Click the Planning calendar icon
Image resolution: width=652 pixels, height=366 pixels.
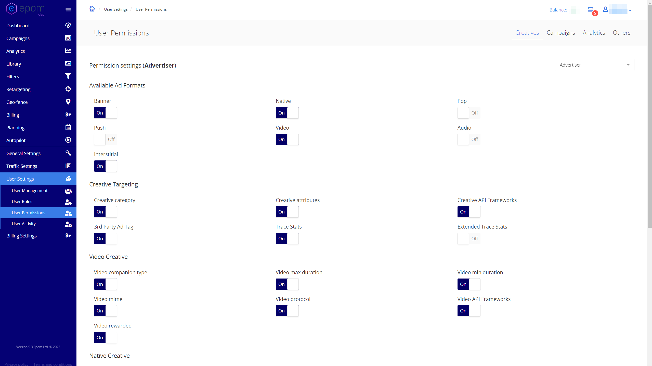pyautogui.click(x=68, y=127)
